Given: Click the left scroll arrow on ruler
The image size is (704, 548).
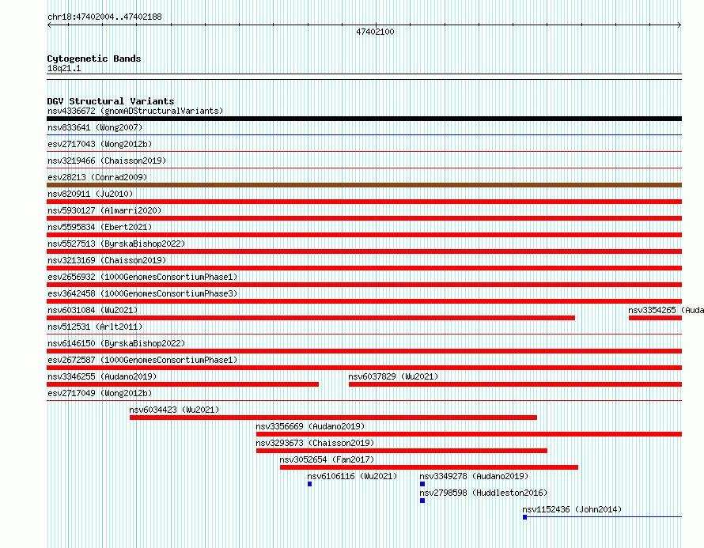Looking at the screenshot, I should (x=49, y=25).
